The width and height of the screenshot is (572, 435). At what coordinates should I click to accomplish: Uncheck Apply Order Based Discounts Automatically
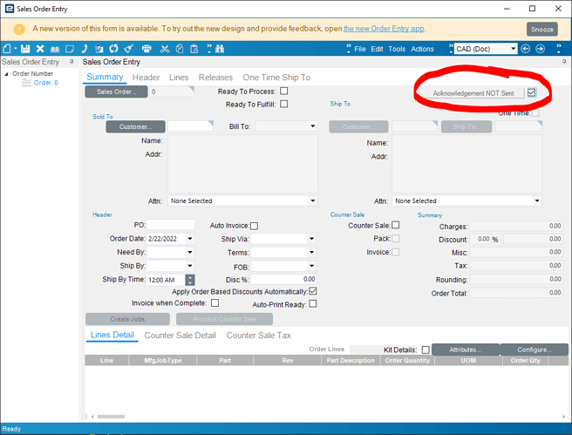313,291
